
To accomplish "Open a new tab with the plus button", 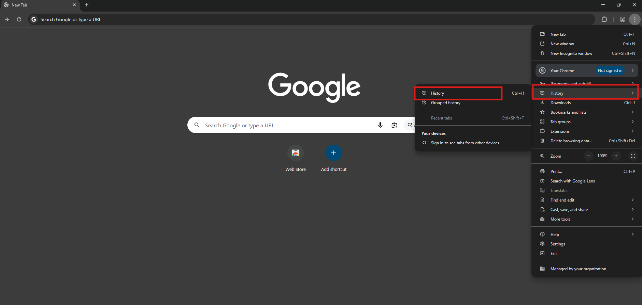I will (87, 5).
